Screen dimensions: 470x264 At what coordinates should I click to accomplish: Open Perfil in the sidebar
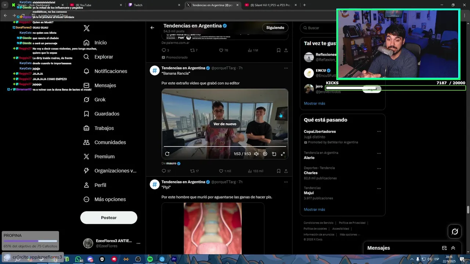click(x=95, y=185)
